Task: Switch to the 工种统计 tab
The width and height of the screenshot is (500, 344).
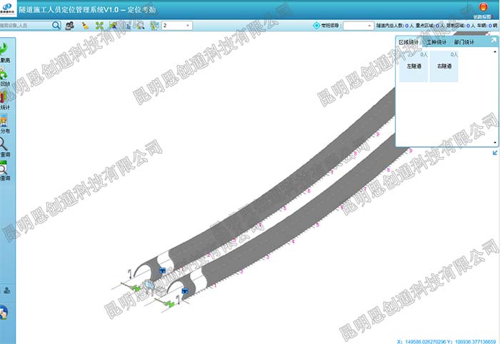Action: coord(436,43)
